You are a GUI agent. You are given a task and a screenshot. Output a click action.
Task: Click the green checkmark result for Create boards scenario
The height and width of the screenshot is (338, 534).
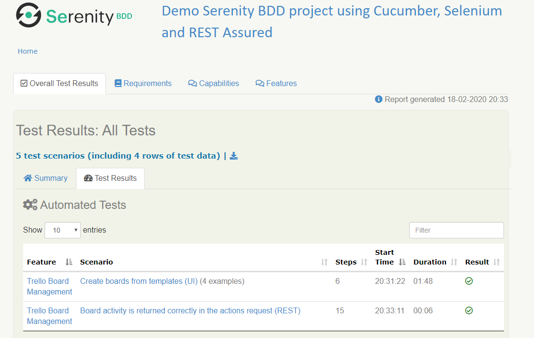(469, 281)
